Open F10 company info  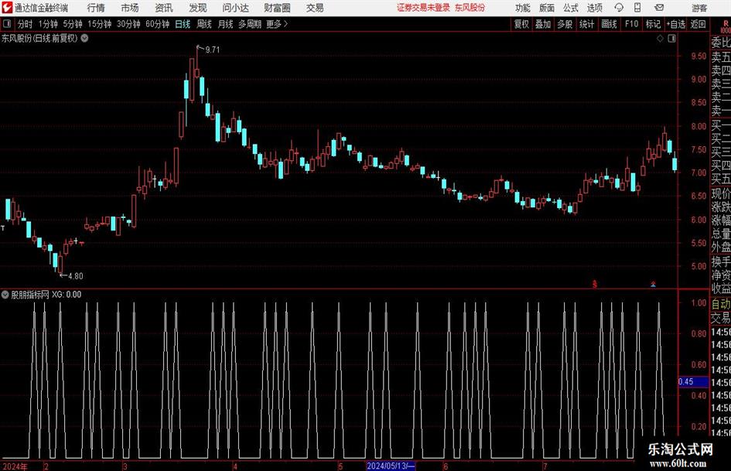pyautogui.click(x=632, y=24)
